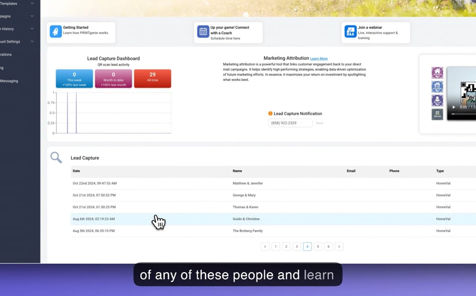The image size is (476, 296).
Task: Select current page 4 in pagination
Action: (307, 246)
